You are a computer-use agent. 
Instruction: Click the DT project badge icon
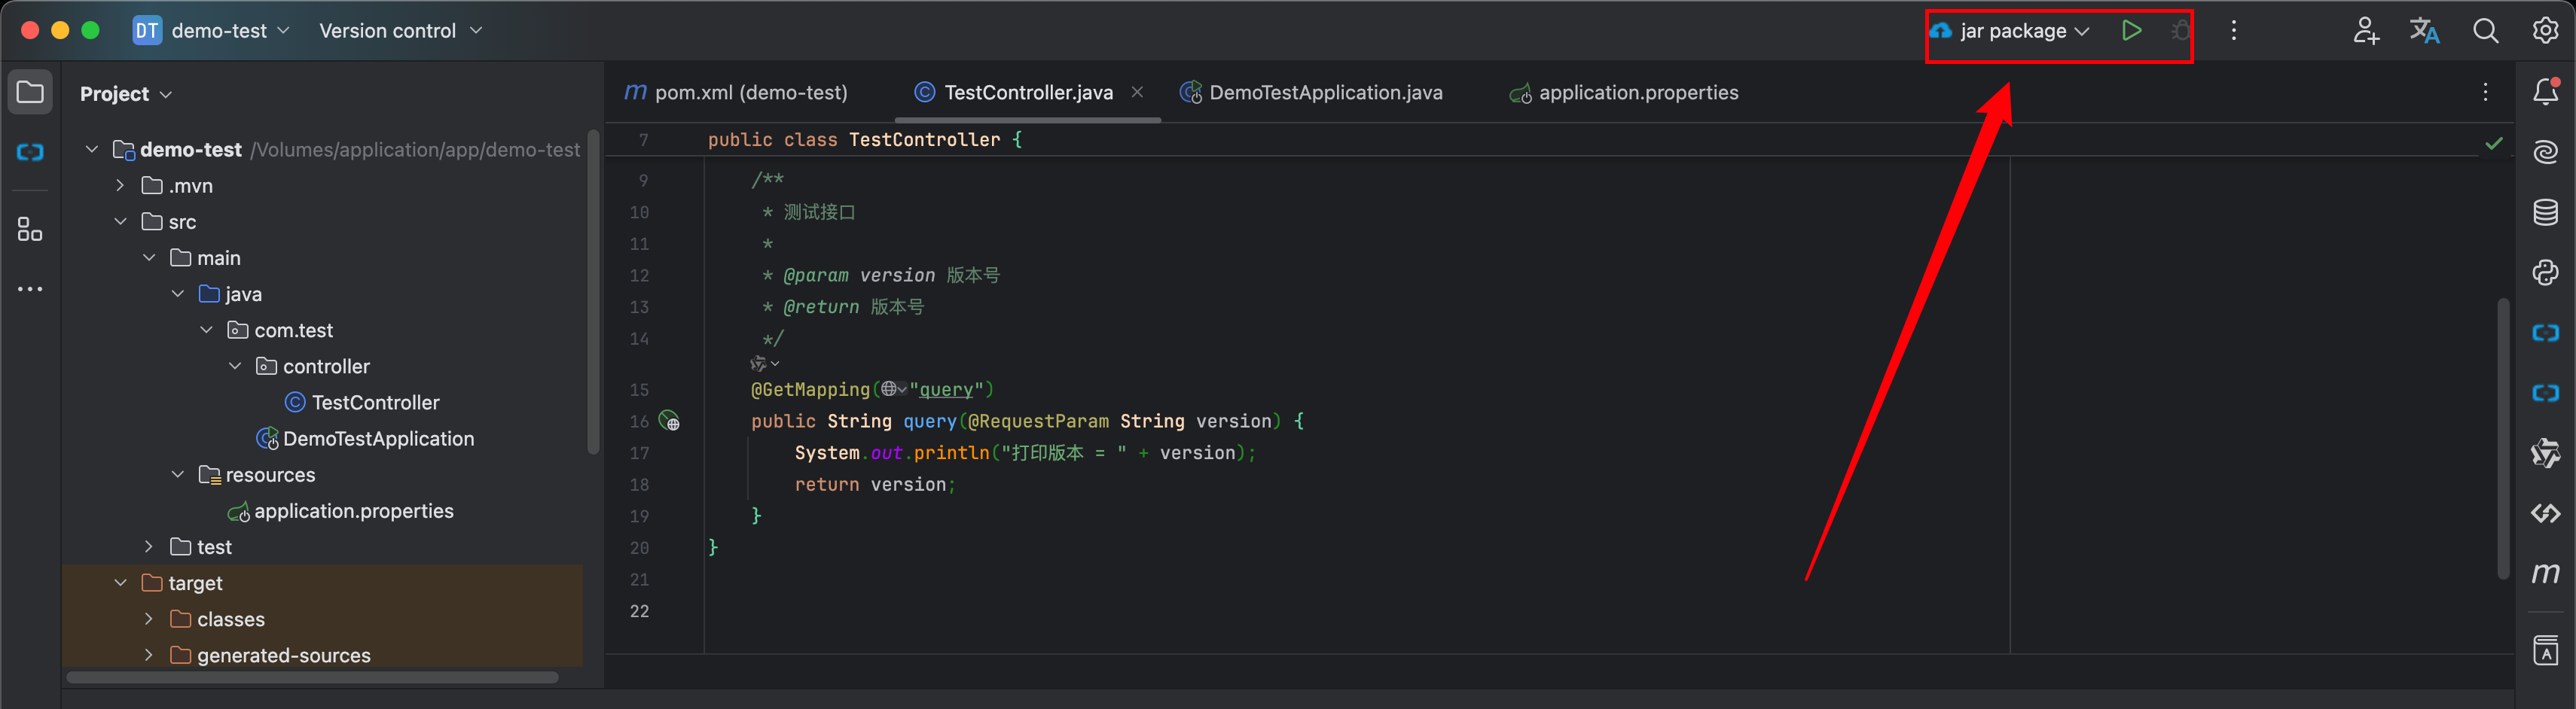click(147, 31)
